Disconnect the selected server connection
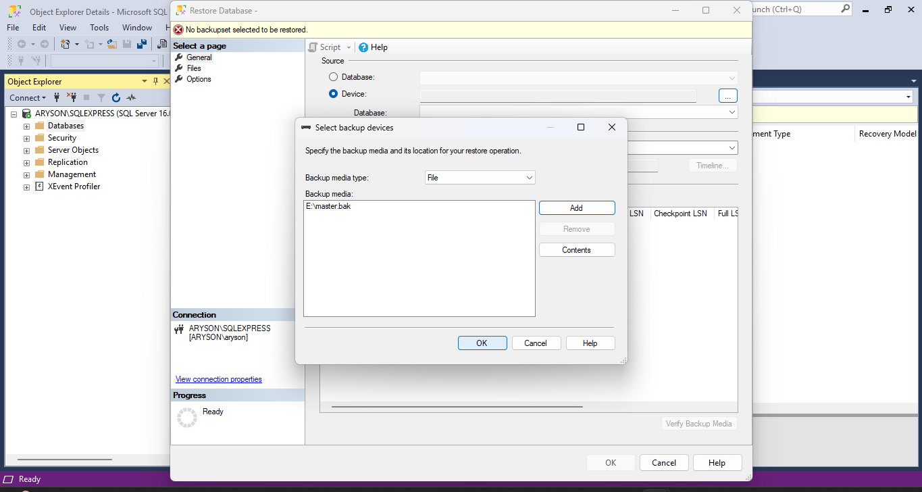Image resolution: width=922 pixels, height=492 pixels. coord(72,97)
